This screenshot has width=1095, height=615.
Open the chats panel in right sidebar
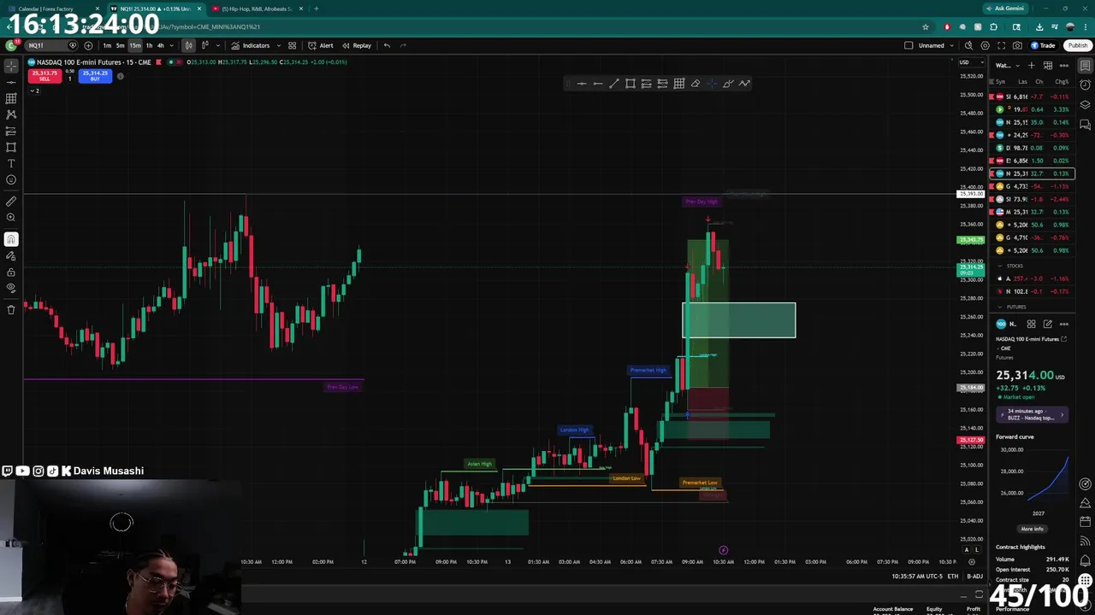click(x=1086, y=125)
